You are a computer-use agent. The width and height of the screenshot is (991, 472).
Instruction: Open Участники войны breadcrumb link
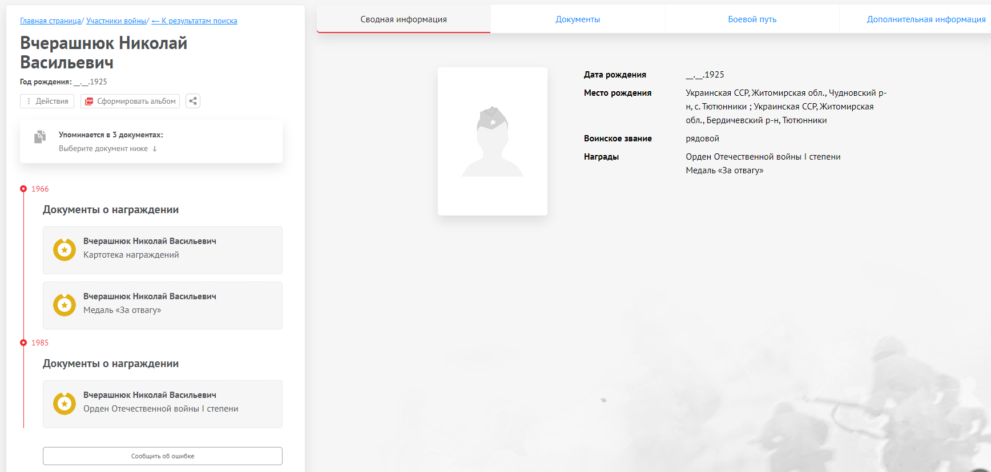pyautogui.click(x=116, y=21)
